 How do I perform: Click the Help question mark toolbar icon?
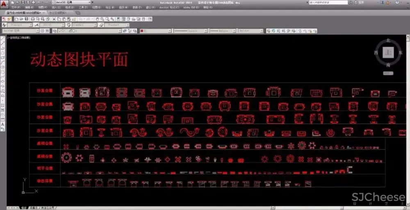(150, 19)
